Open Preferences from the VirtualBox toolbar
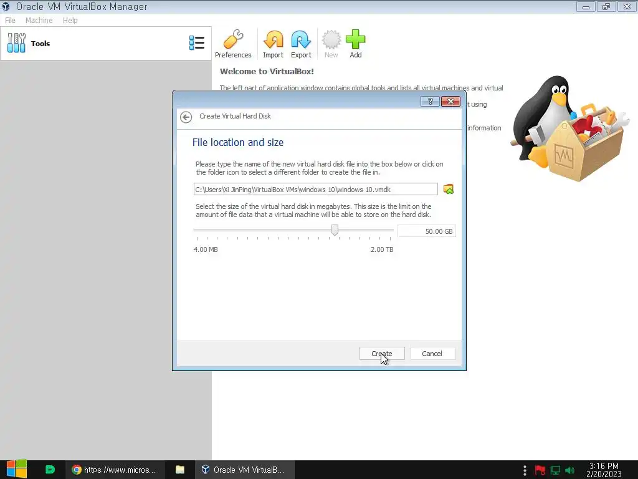Viewport: 638px width, 479px height. coord(233,44)
